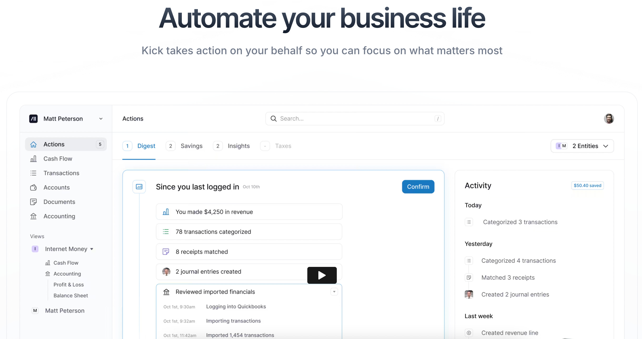This screenshot has width=642, height=339.
Task: Collapse the Internet Money view tree
Action: tap(92, 249)
